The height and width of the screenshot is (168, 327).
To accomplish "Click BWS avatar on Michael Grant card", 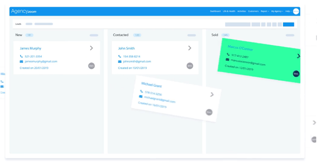I will (209, 112).
